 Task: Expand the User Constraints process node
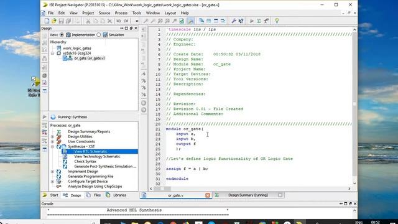(52, 142)
